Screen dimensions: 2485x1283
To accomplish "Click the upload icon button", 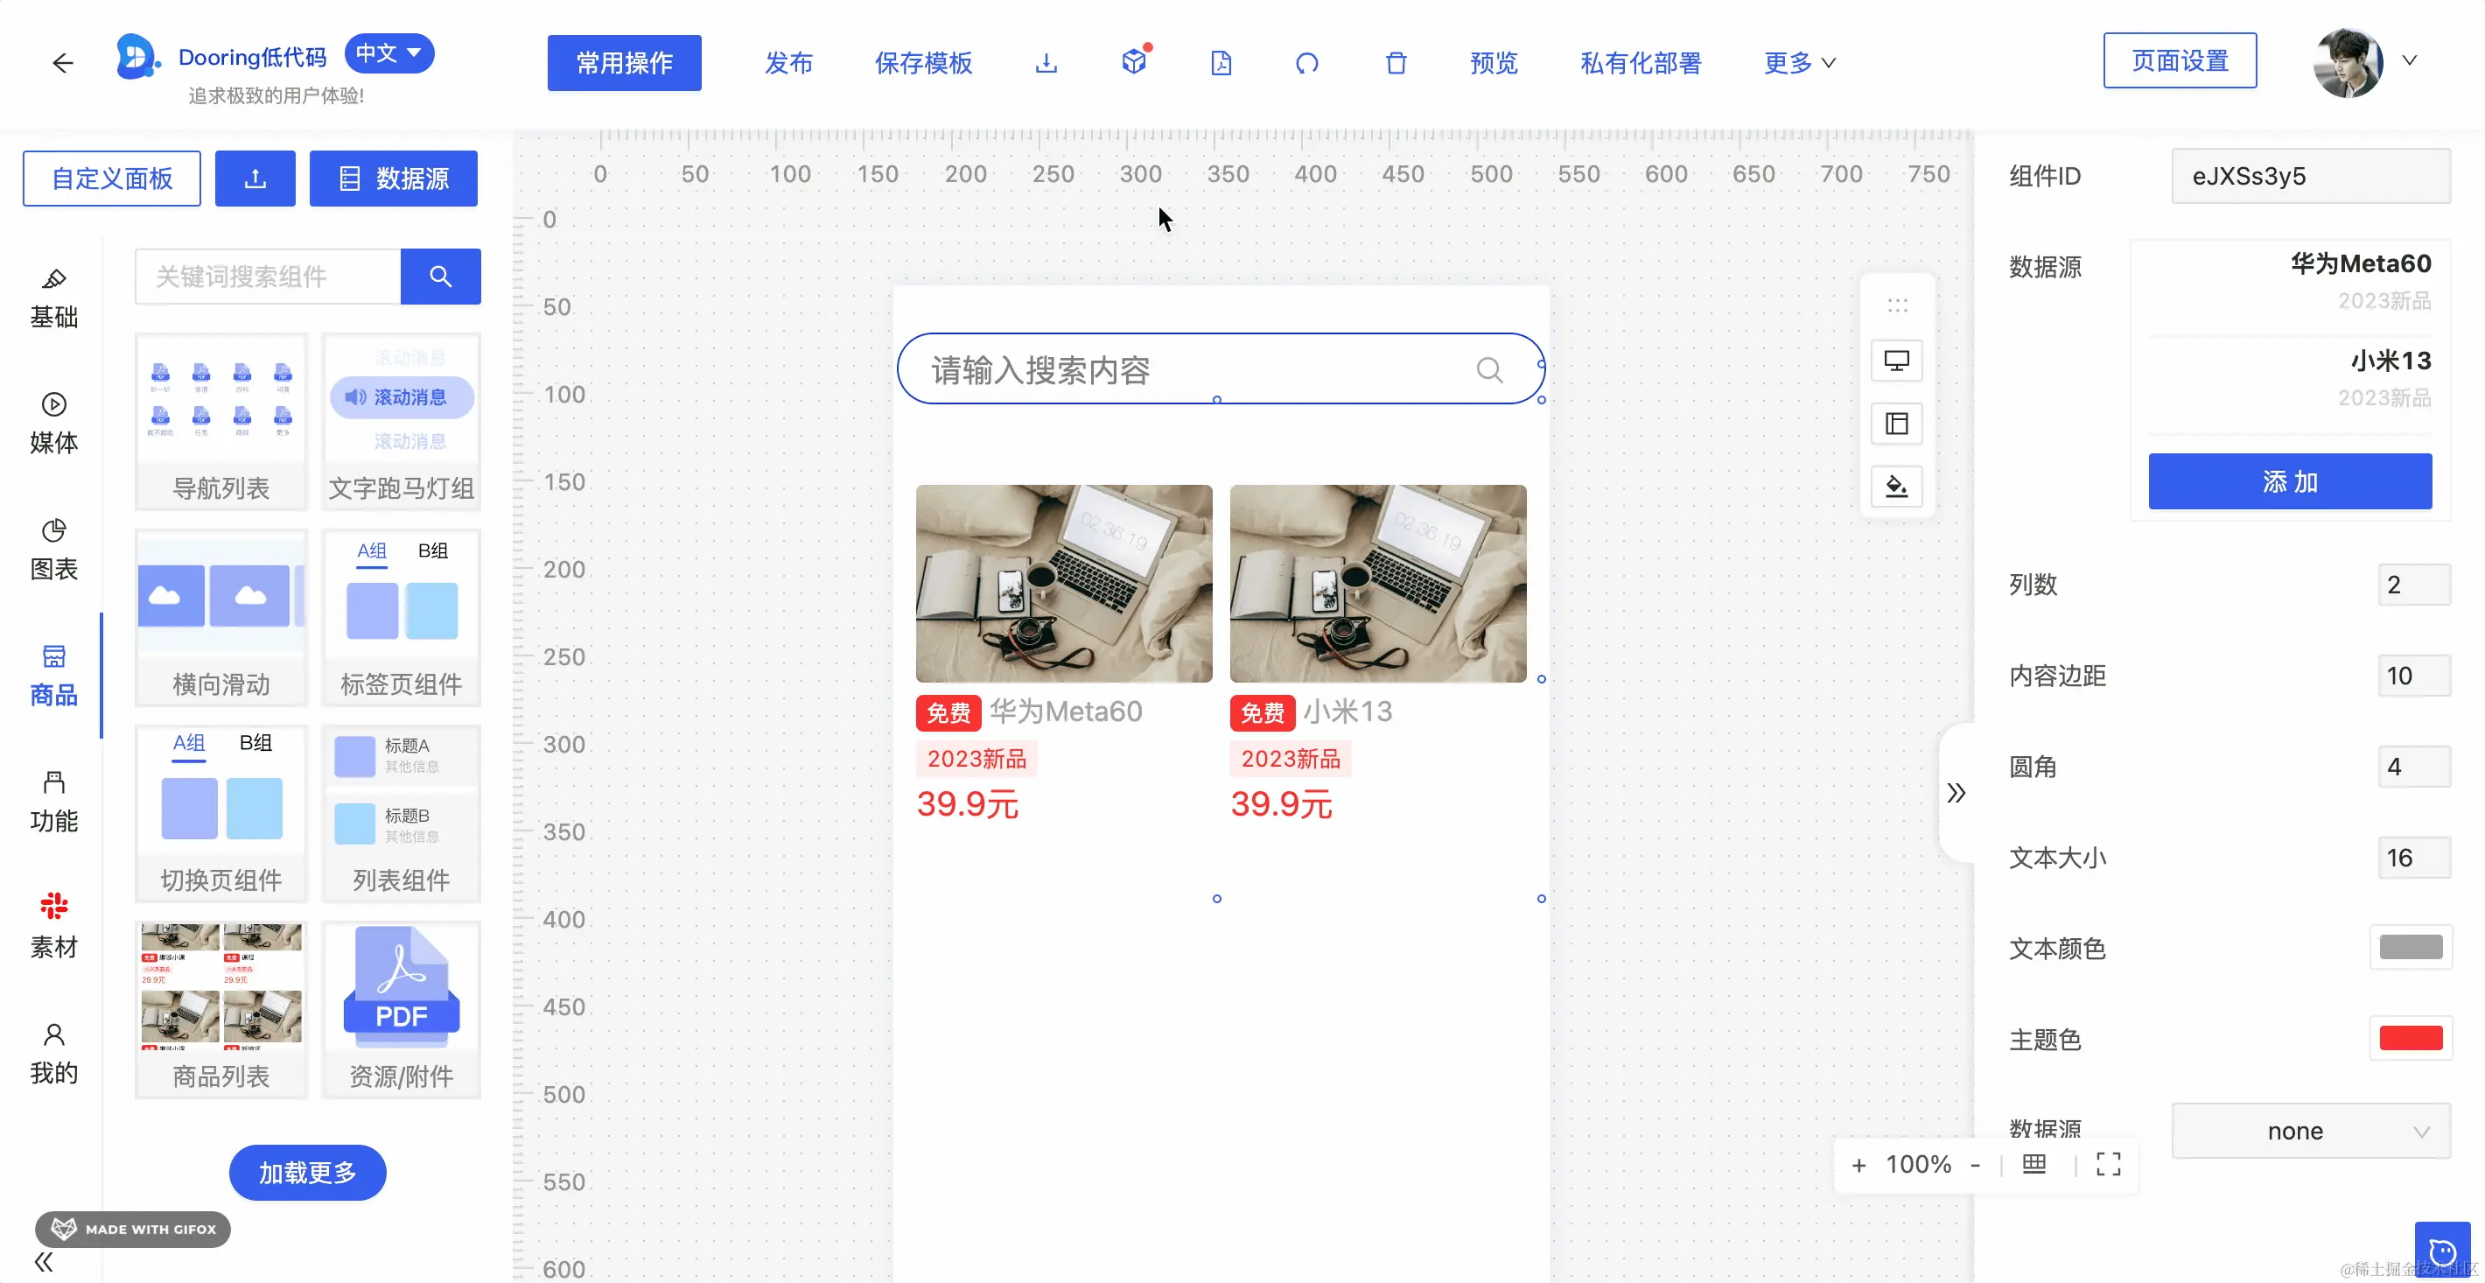I will pos(255,179).
